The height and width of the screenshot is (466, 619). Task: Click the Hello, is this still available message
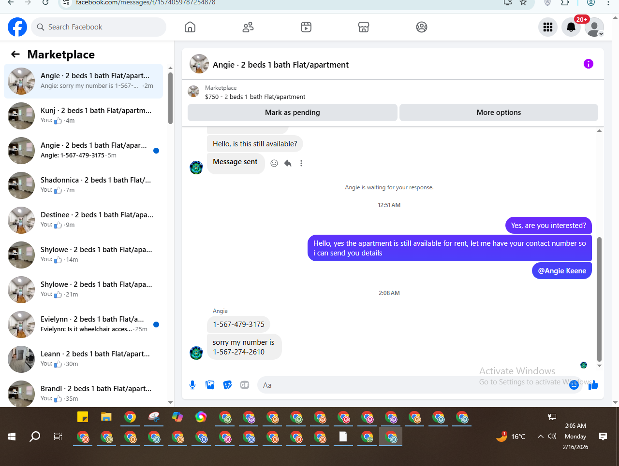coord(255,144)
